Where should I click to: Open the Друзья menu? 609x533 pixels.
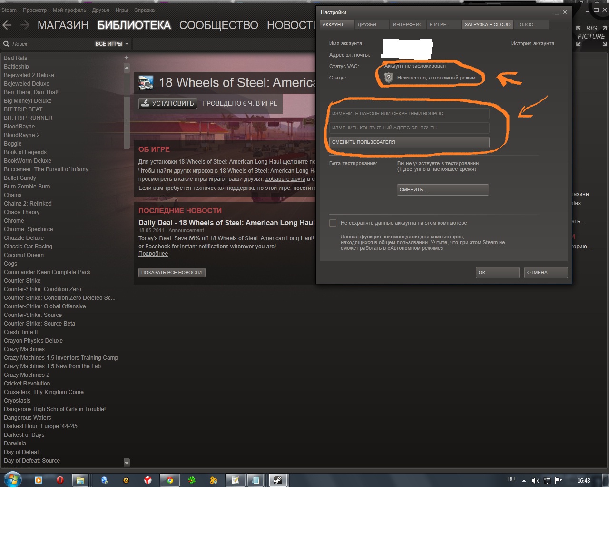click(x=100, y=10)
